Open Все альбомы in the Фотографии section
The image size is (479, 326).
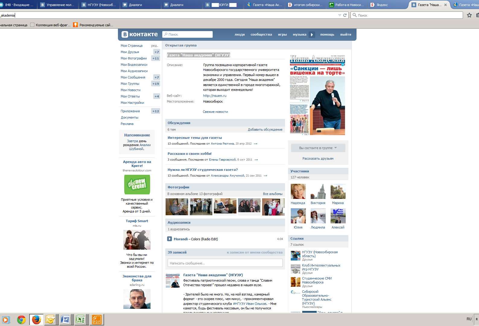coord(273,194)
